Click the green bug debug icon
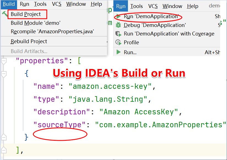 click(x=118, y=25)
